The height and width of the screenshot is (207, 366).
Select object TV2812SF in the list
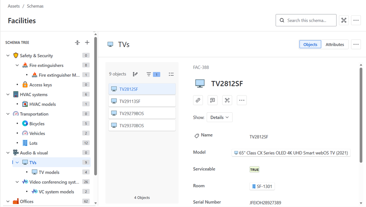(x=142, y=89)
